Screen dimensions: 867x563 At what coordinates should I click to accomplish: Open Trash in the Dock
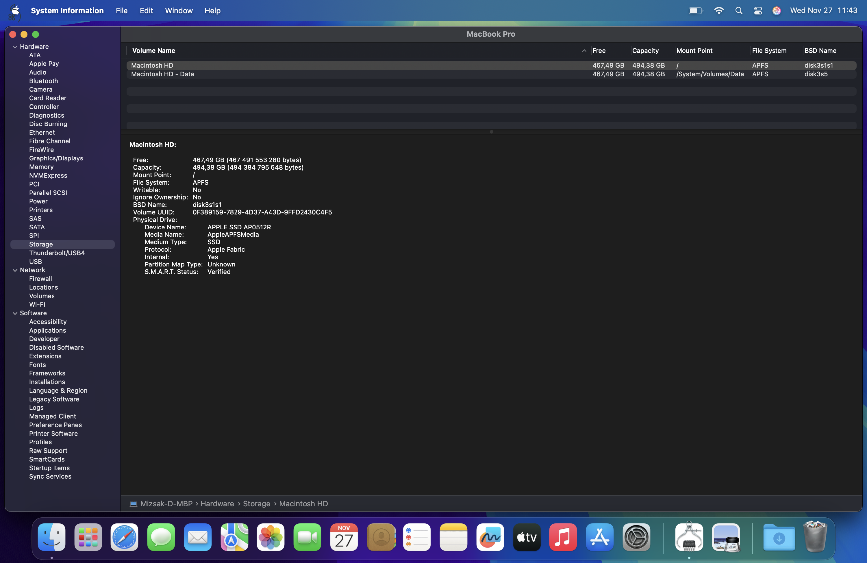pos(815,537)
